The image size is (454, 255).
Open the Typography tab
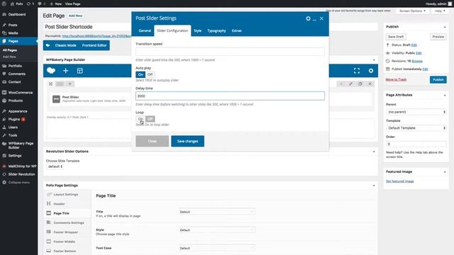point(216,30)
